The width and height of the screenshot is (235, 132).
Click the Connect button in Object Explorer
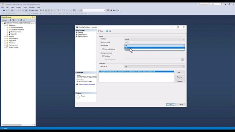click(5, 20)
